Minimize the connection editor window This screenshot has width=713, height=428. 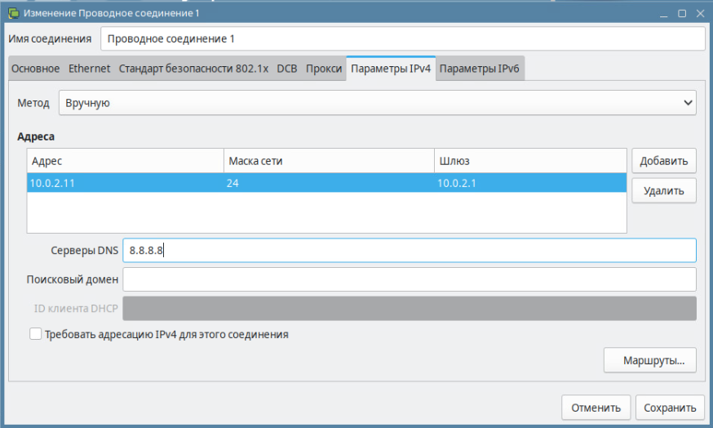(664, 14)
